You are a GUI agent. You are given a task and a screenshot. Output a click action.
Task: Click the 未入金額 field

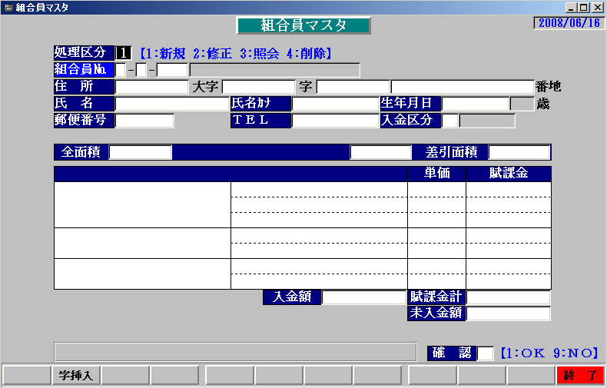click(509, 313)
